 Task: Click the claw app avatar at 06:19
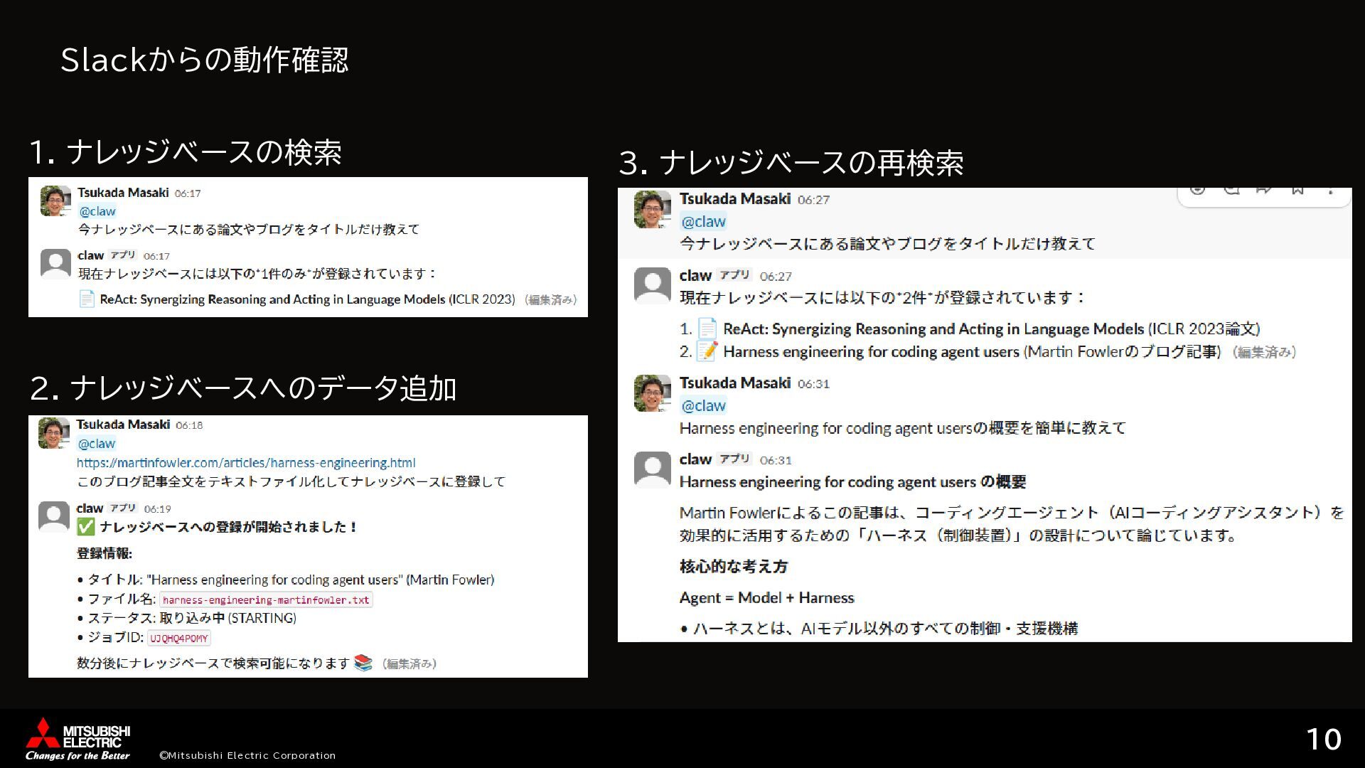[x=54, y=516]
